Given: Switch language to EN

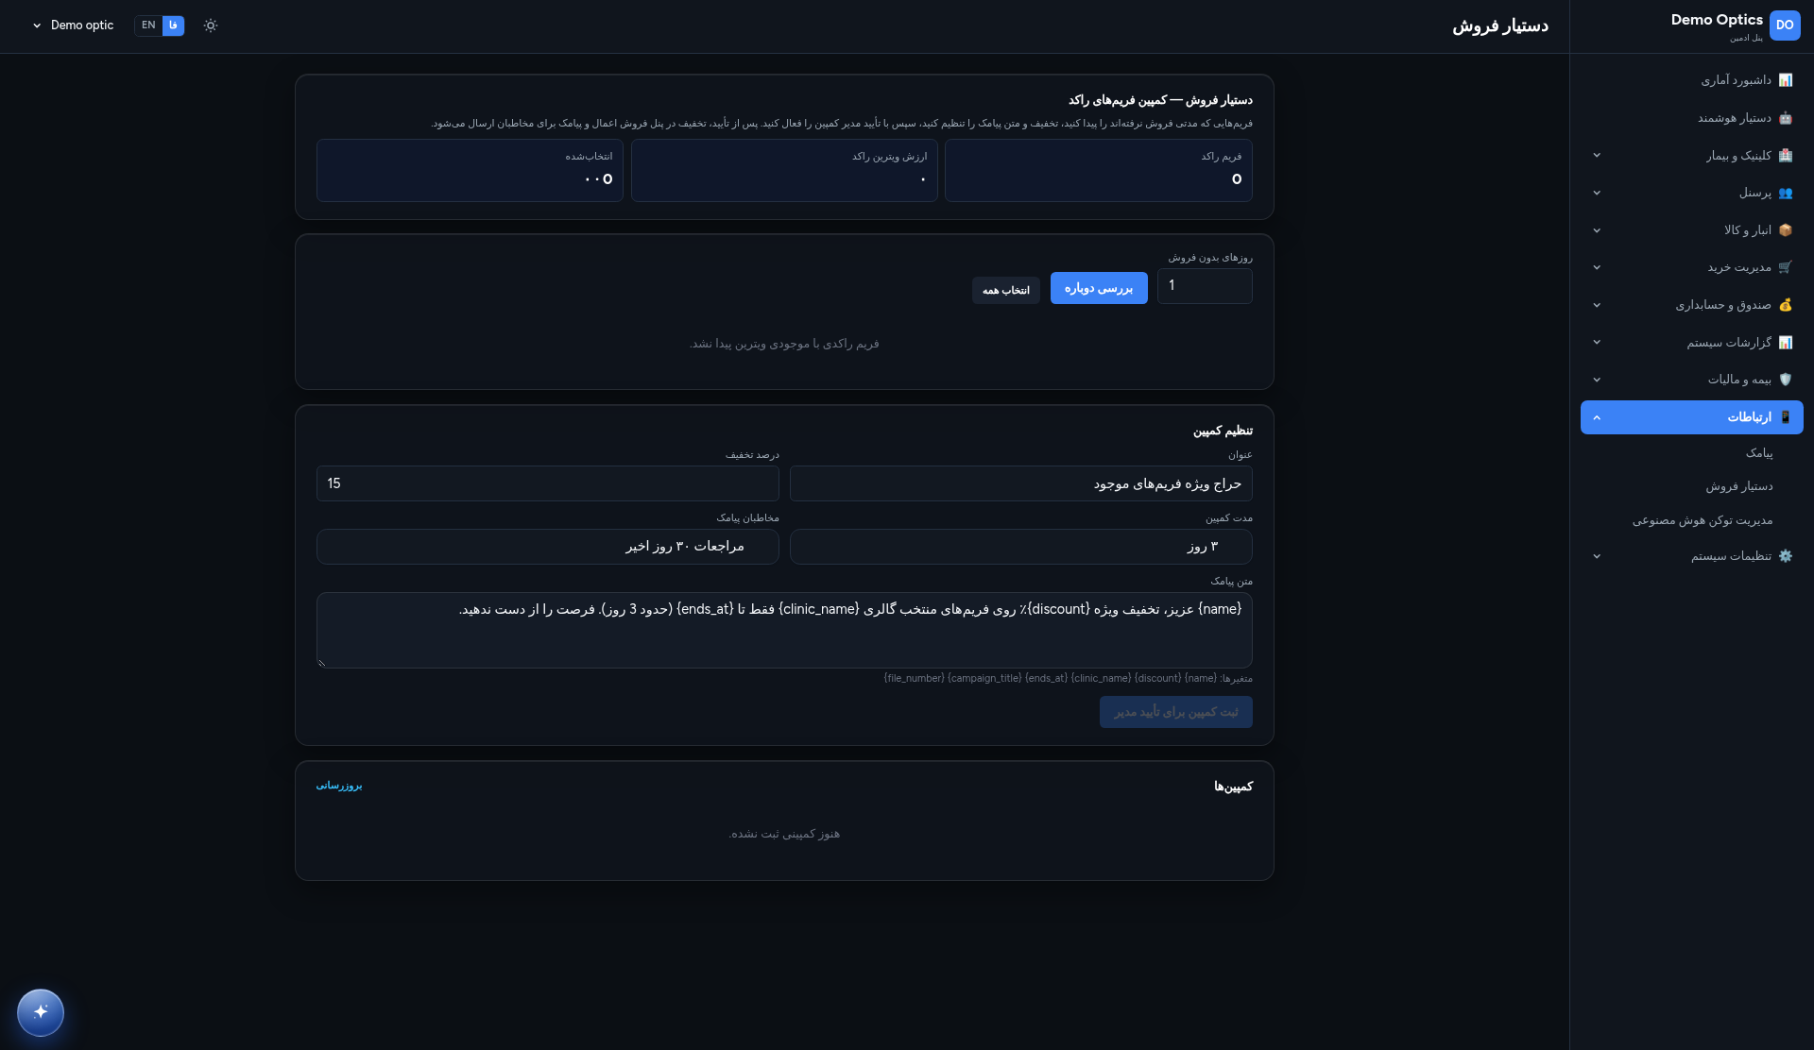Looking at the screenshot, I should [x=148, y=25].
